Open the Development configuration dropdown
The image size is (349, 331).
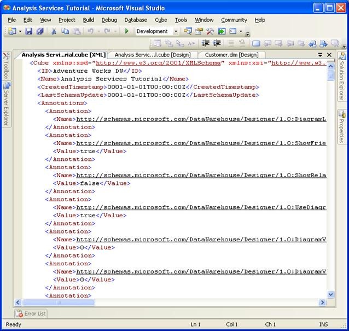(176, 32)
